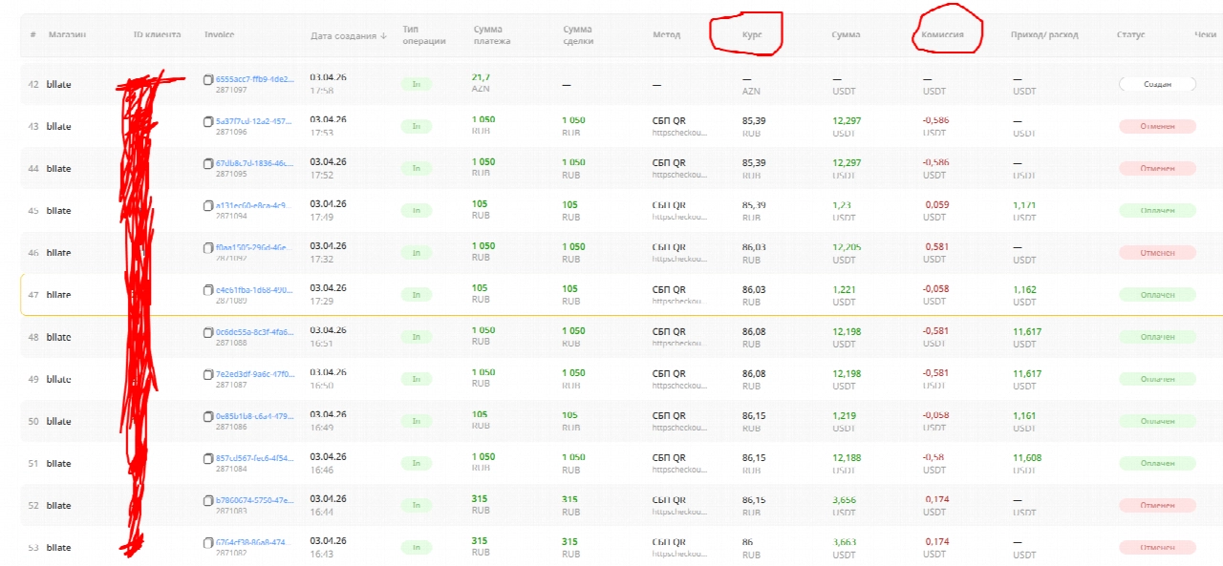Copy invoice ID in row 44
The height and width of the screenshot is (566, 1223).
(x=208, y=163)
